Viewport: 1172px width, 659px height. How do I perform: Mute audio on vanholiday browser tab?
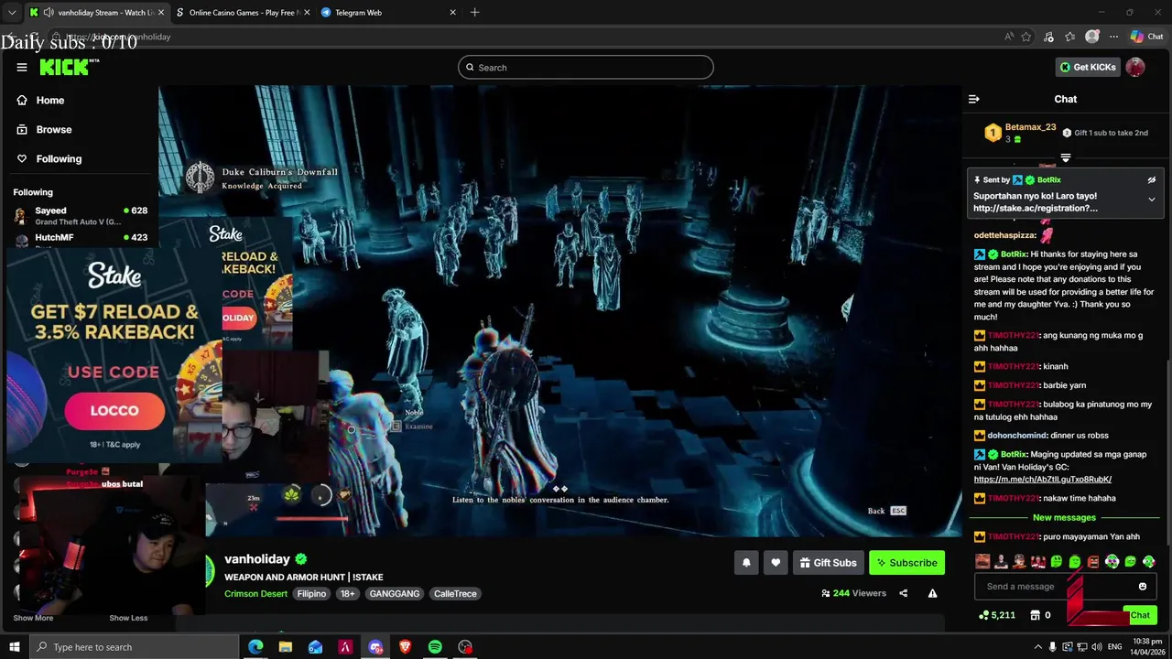coord(48,13)
